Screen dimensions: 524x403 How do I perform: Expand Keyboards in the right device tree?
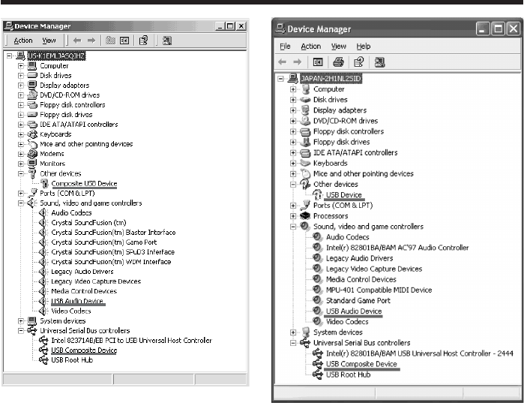pos(293,163)
